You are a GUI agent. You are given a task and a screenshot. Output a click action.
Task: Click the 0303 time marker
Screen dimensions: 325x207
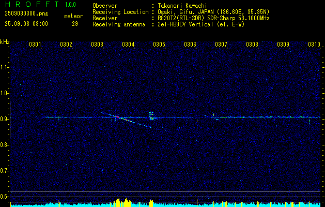(x=97, y=44)
